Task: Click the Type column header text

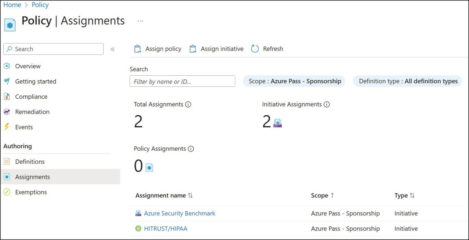Action: [x=401, y=195]
